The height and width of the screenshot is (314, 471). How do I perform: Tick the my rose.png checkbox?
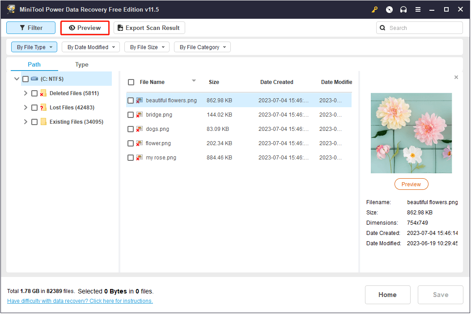point(130,158)
